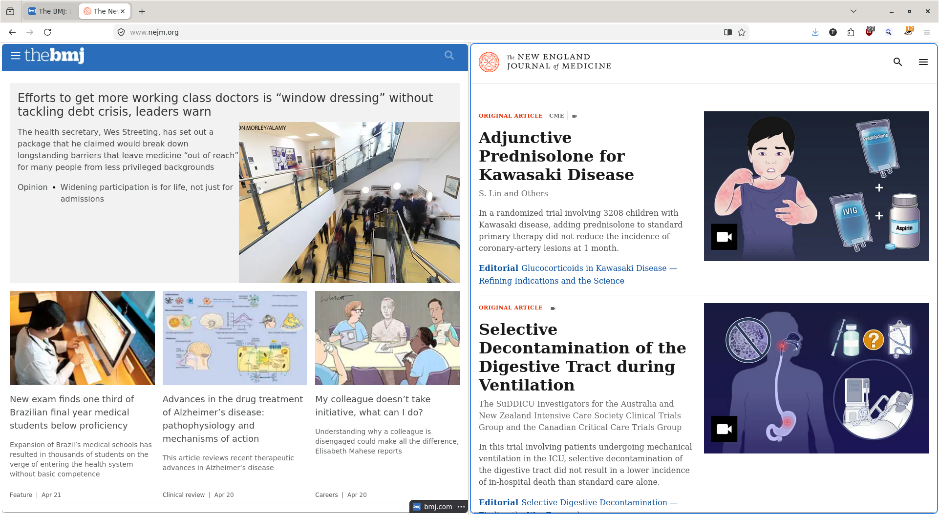Viewport: 939px width, 515px height.
Task: Click the NEJM search magnifier icon
Action: pos(897,62)
